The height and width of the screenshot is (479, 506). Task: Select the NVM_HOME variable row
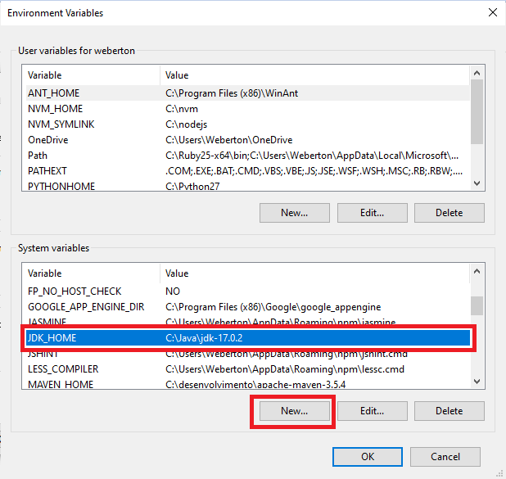[x=248, y=109]
